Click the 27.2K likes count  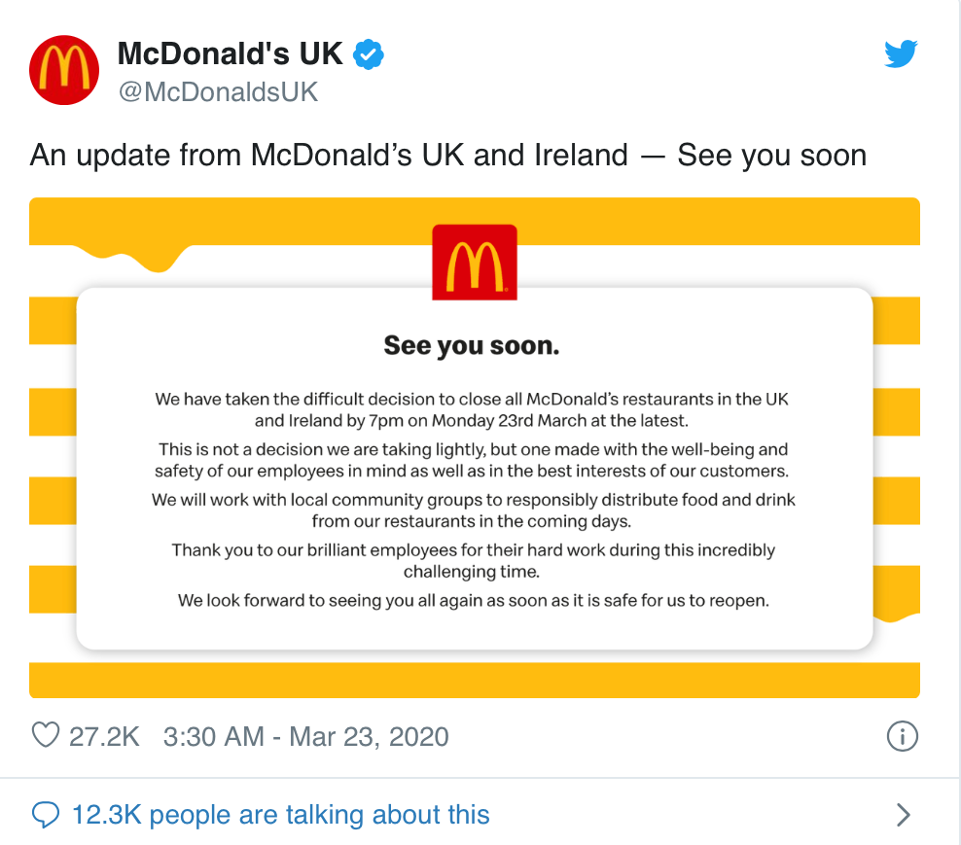[104, 736]
